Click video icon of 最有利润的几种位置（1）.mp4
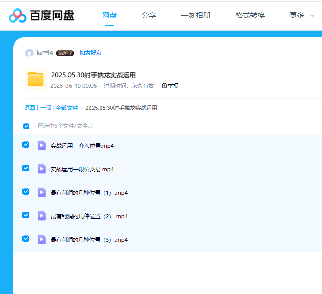The width and height of the screenshot is (322, 294). tap(42, 192)
